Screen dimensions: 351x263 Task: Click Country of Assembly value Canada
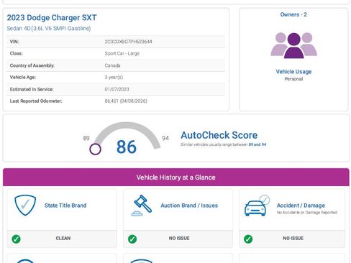click(112, 65)
